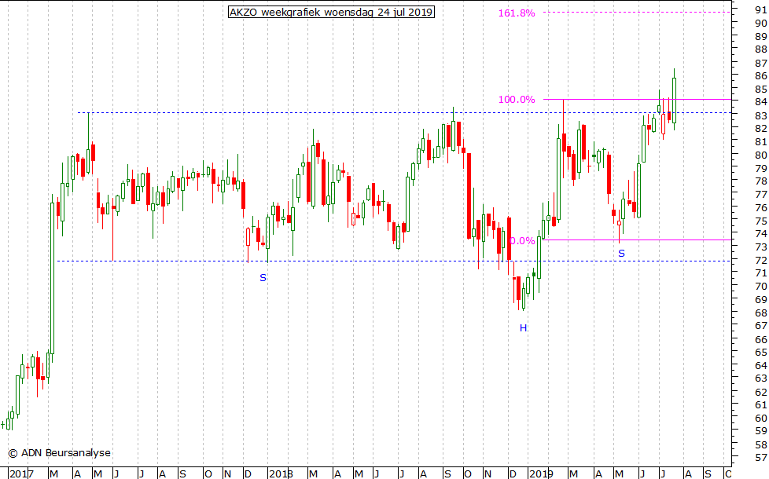Click the left shoulder S label near 2018
Image resolution: width=769 pixels, height=479 pixels.
tap(263, 278)
